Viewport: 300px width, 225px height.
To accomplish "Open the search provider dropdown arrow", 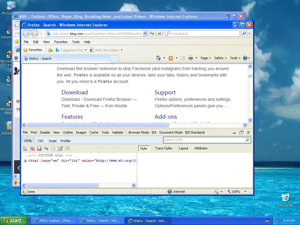I will click(x=249, y=33).
